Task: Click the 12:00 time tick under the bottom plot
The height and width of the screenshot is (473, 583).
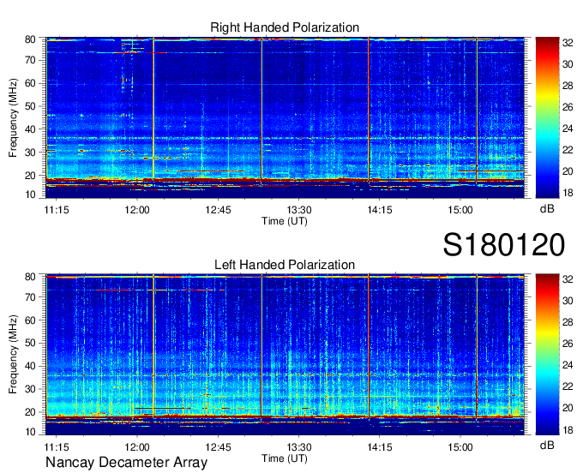Action: click(137, 447)
